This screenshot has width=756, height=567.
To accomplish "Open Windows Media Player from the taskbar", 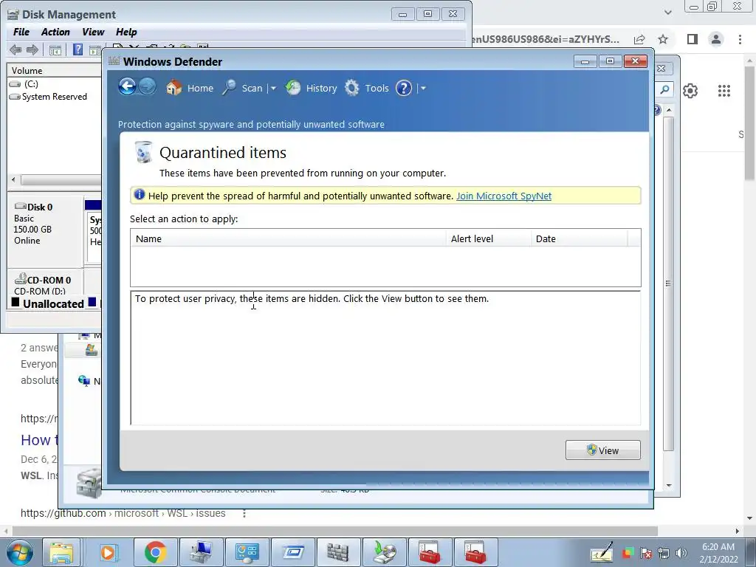I will point(108,553).
